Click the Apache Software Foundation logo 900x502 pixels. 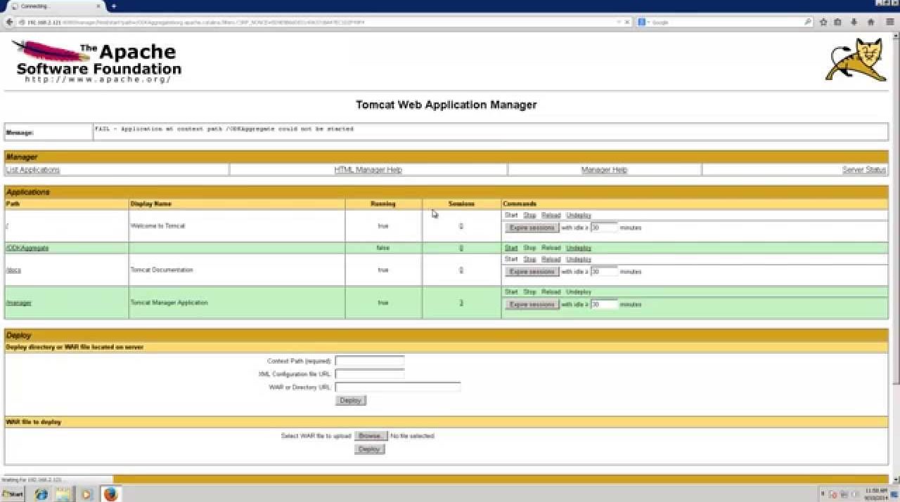97,62
